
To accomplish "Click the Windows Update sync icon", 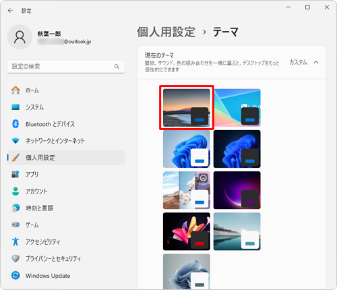I will tap(16, 275).
